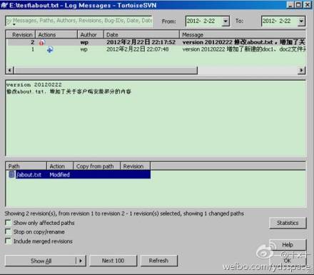Click the Help button
314x275 pixels.
point(288,244)
